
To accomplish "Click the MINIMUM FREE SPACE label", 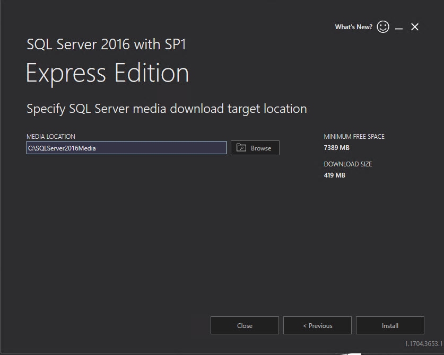I will pos(354,136).
